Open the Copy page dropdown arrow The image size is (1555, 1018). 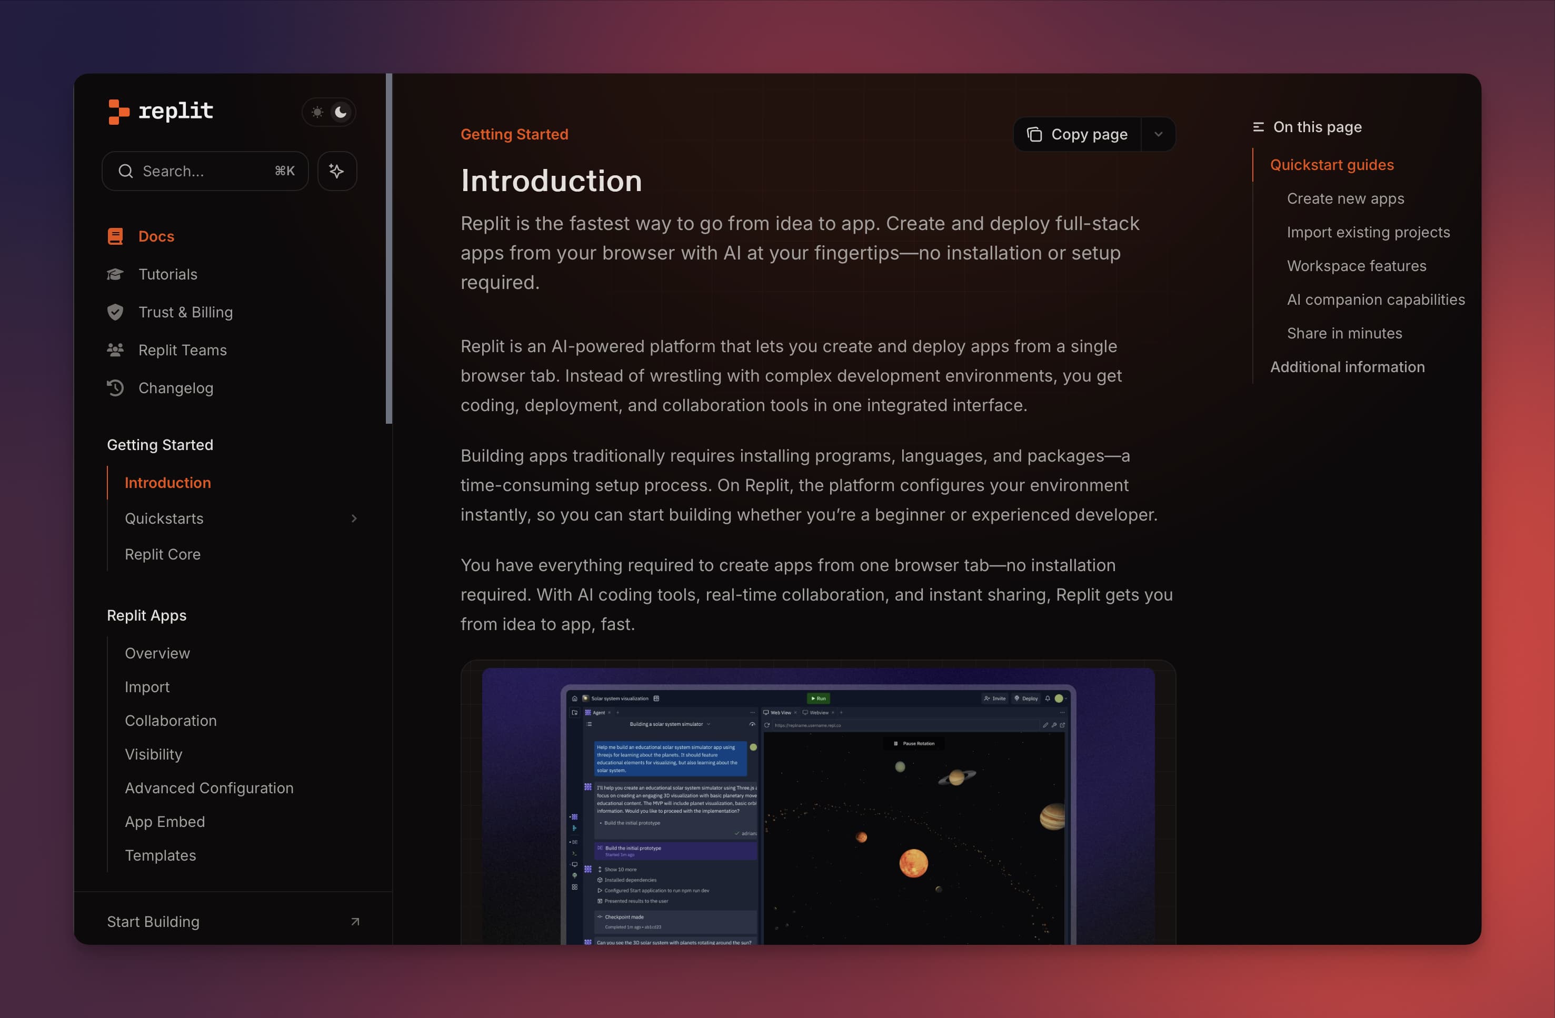pos(1159,134)
